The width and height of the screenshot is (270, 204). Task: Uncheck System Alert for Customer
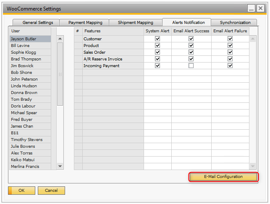coord(157,39)
